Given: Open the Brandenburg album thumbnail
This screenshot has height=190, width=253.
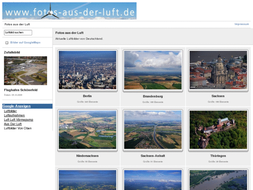Looking at the screenshot, I should 153,70.
